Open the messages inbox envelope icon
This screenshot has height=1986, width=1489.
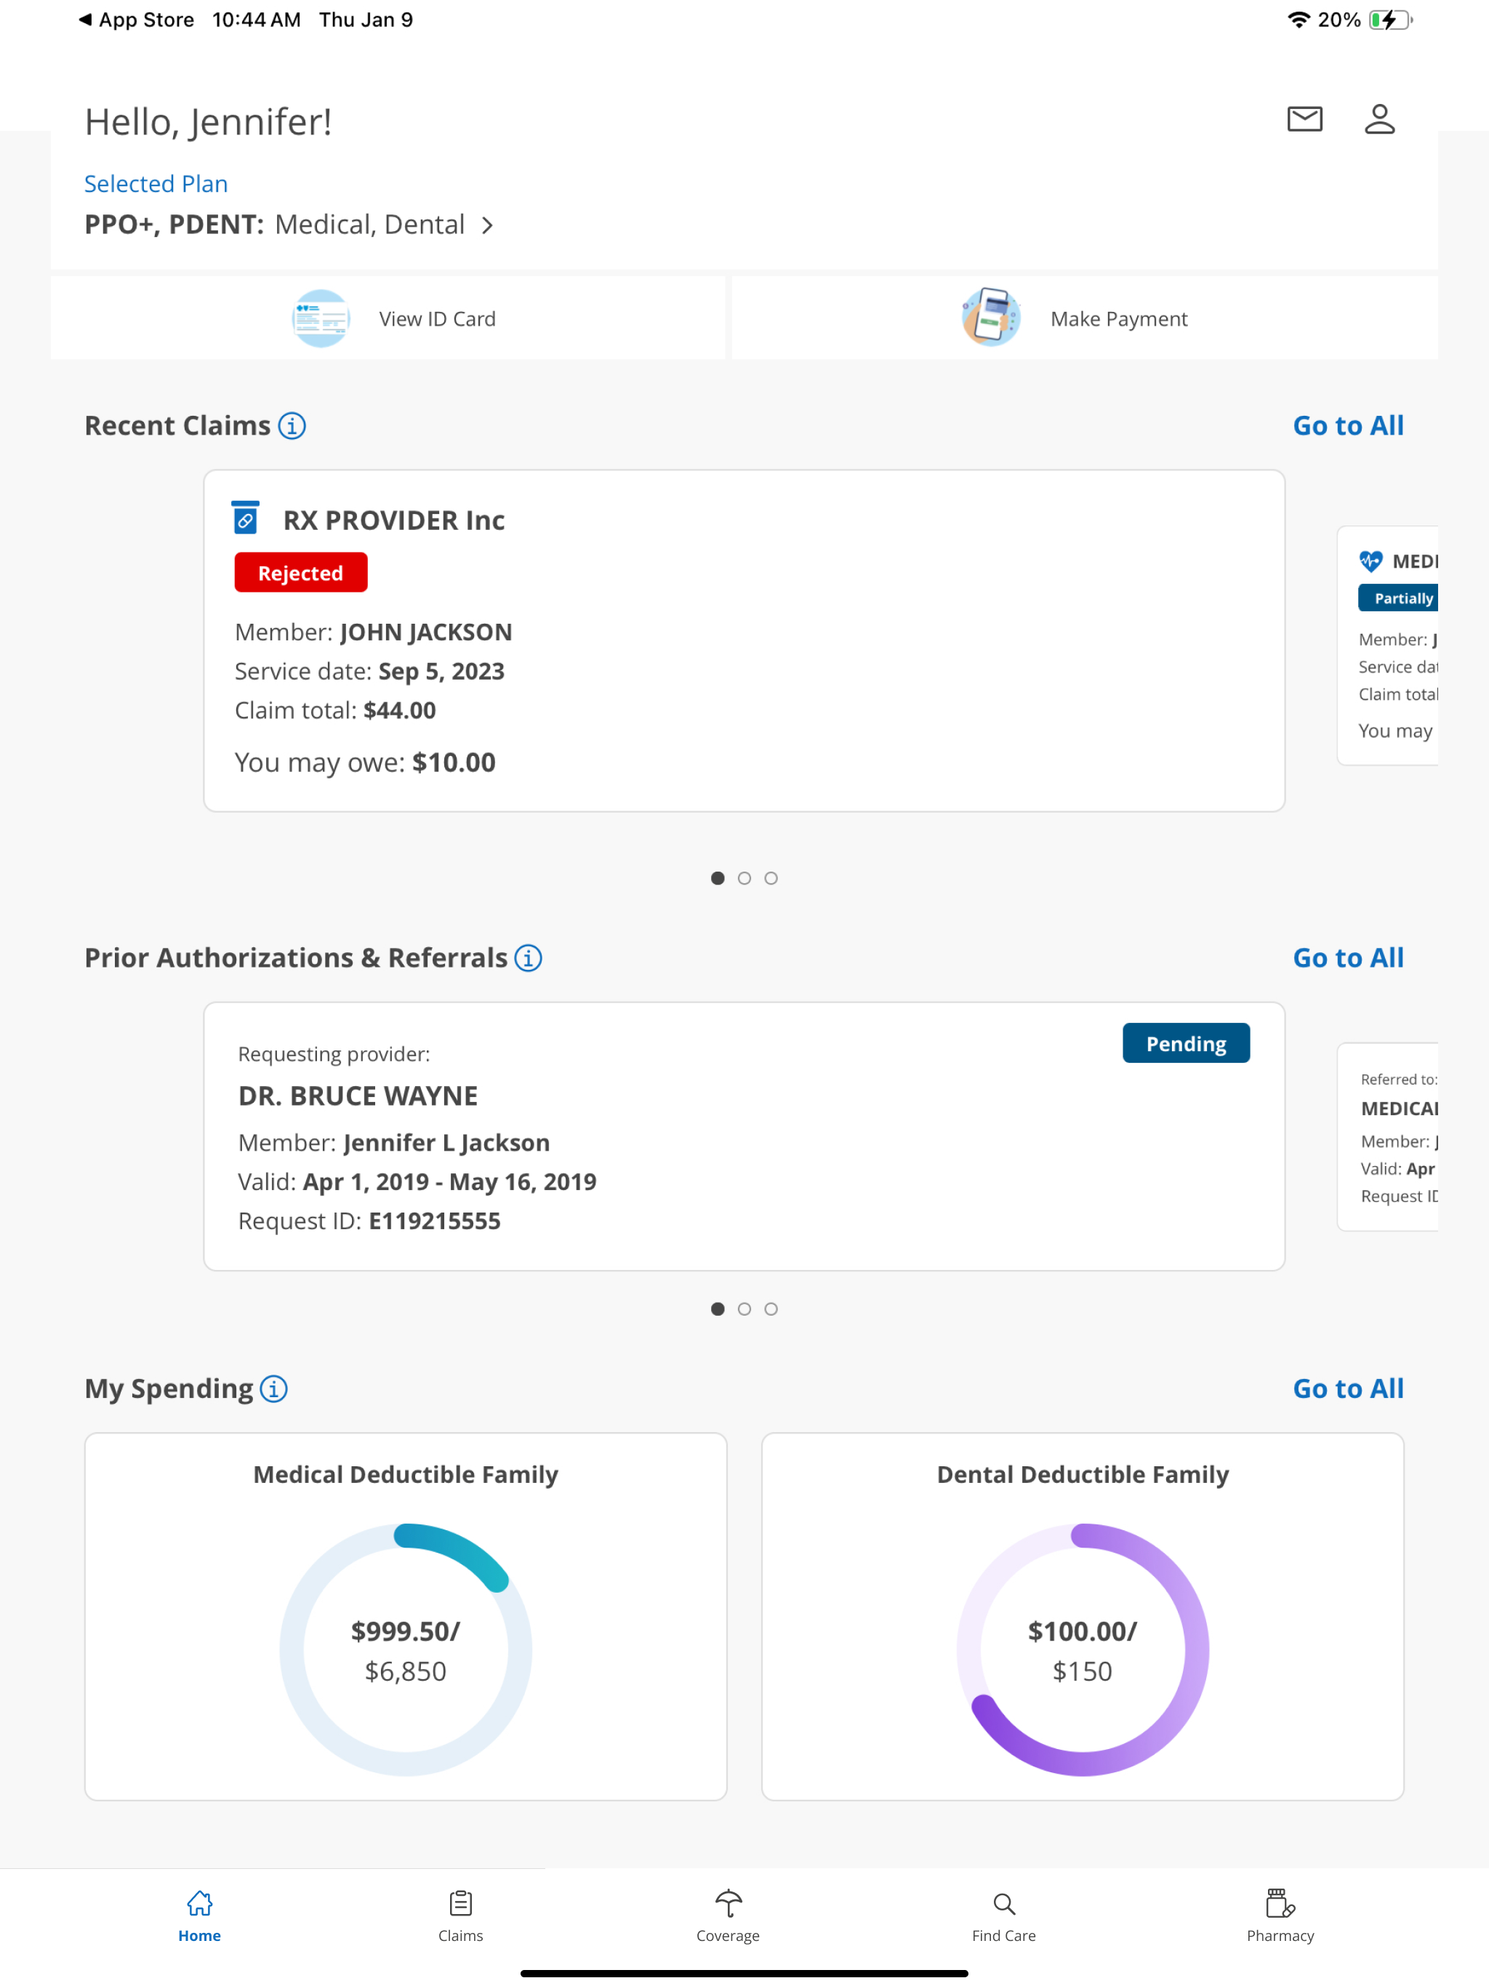1305,118
